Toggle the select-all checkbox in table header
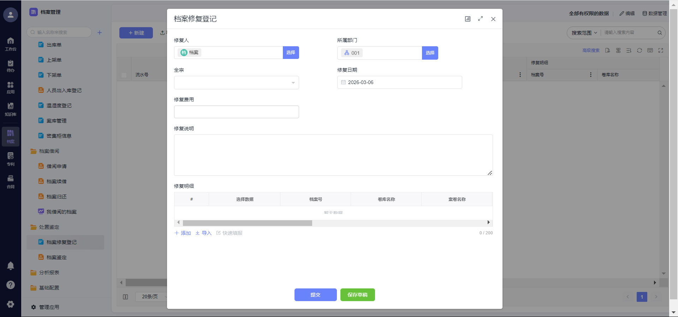The image size is (678, 317). coord(124,75)
